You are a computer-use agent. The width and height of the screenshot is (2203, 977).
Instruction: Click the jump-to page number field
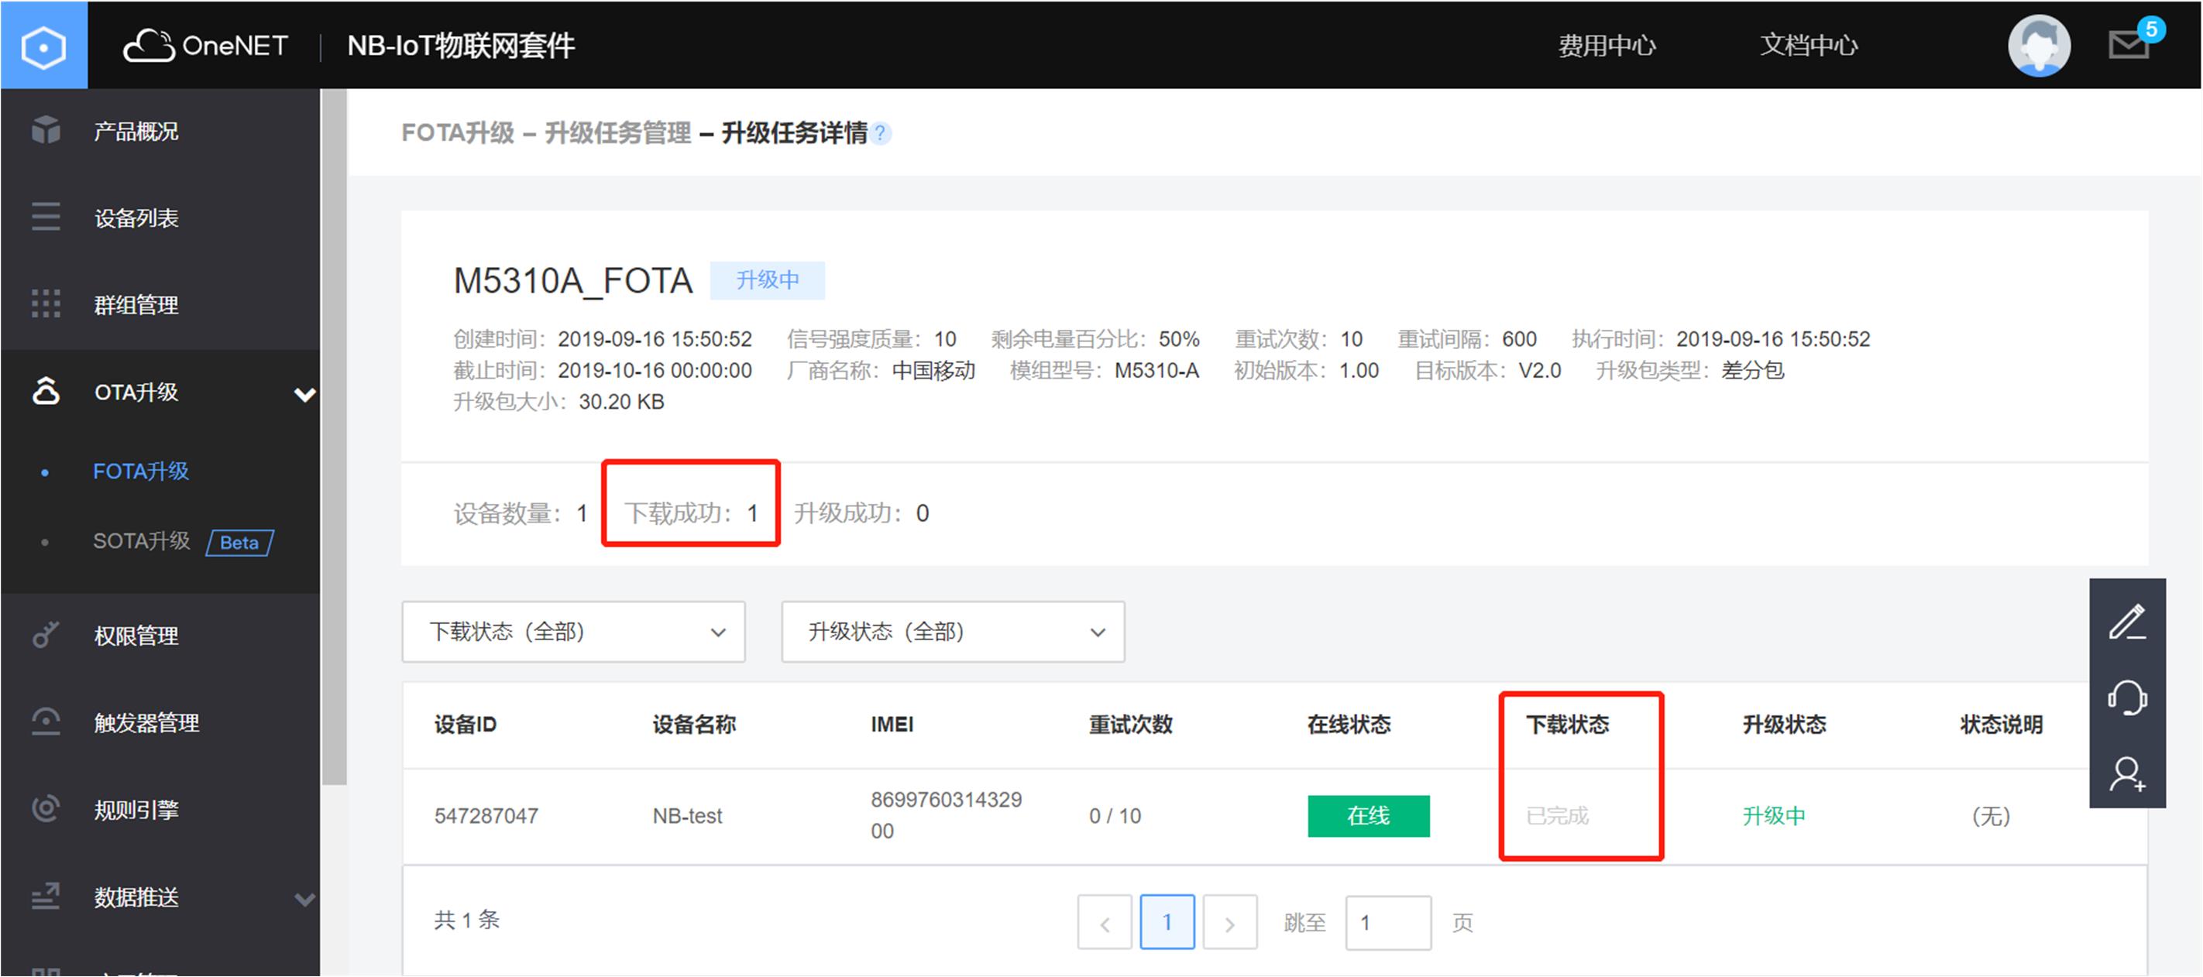coord(1387,922)
